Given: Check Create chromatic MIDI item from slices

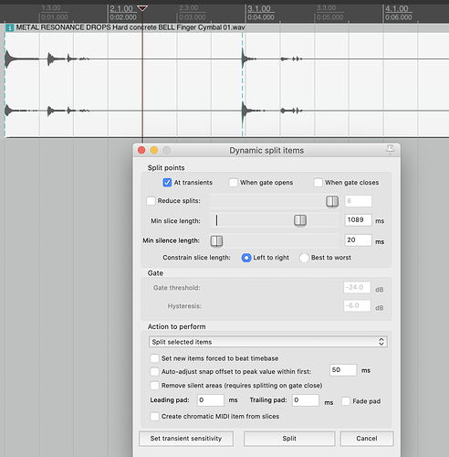Looking at the screenshot, I should pos(154,417).
